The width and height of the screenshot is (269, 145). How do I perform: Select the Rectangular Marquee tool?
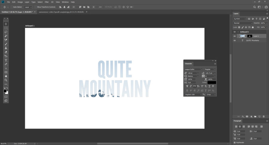click(6, 28)
